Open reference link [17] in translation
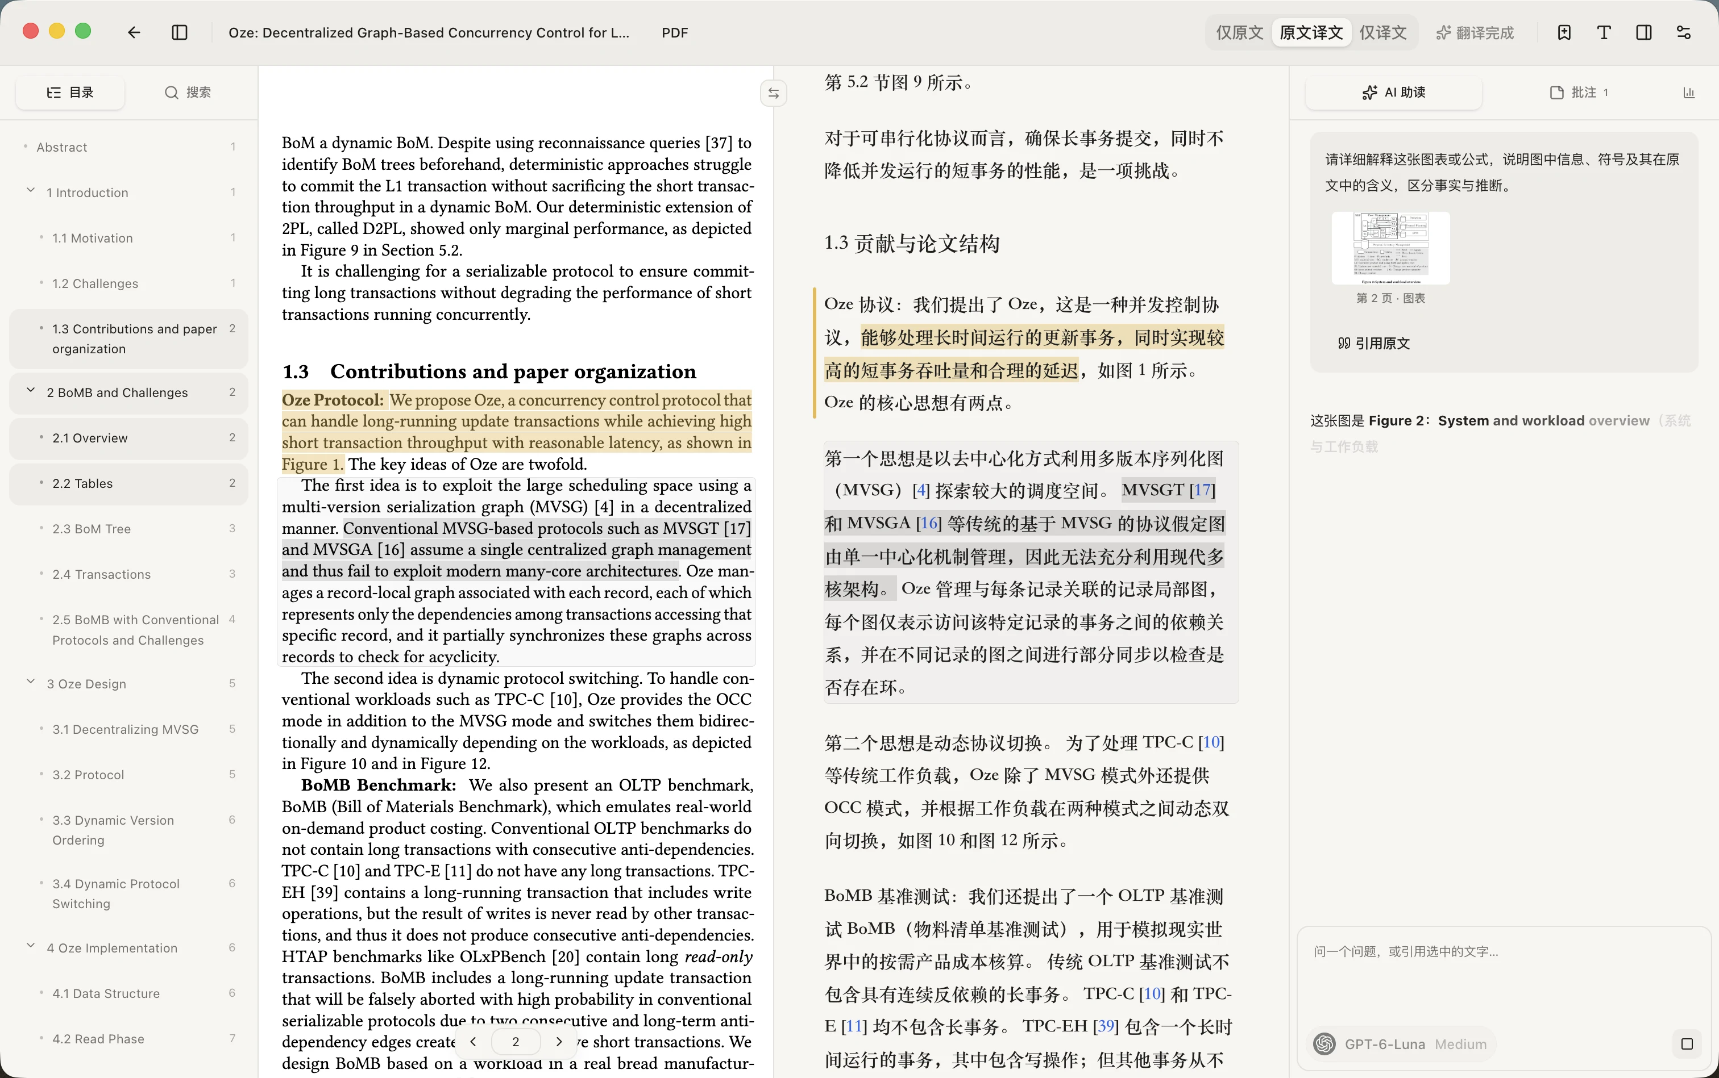The image size is (1719, 1078). click(1202, 490)
